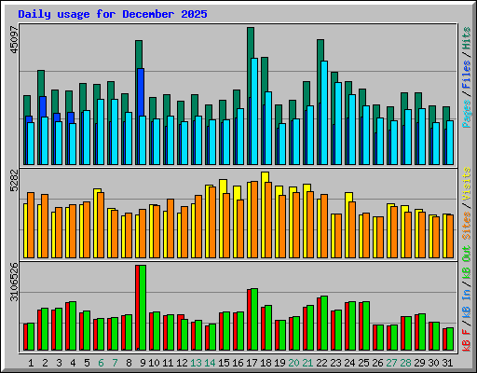Select the dark blue pages bar for day 9
Image resolution: width=477 pixels, height=373 pixels.
[141, 92]
